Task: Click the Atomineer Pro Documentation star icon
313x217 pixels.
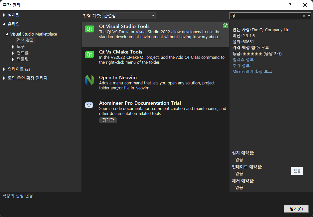Action: coord(89,105)
